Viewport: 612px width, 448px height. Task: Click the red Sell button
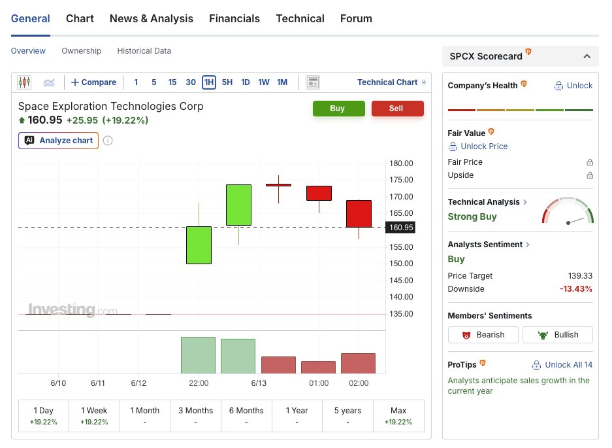tap(397, 109)
